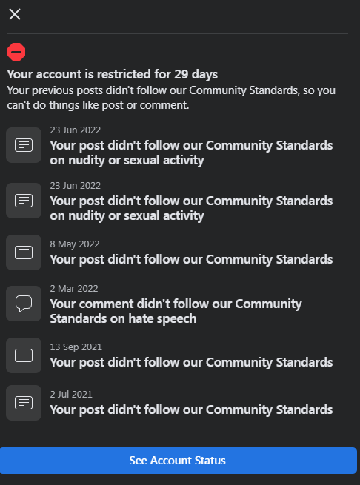Open the second nudity or sexual activity violation text

tap(191, 208)
